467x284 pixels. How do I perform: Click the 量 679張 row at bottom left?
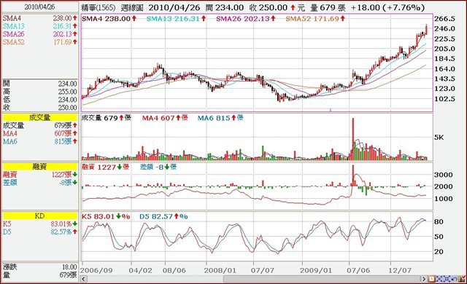click(40, 275)
